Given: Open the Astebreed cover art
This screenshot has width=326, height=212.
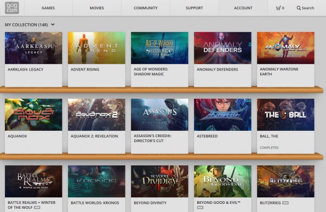Looking at the screenshot, I should coord(222,114).
